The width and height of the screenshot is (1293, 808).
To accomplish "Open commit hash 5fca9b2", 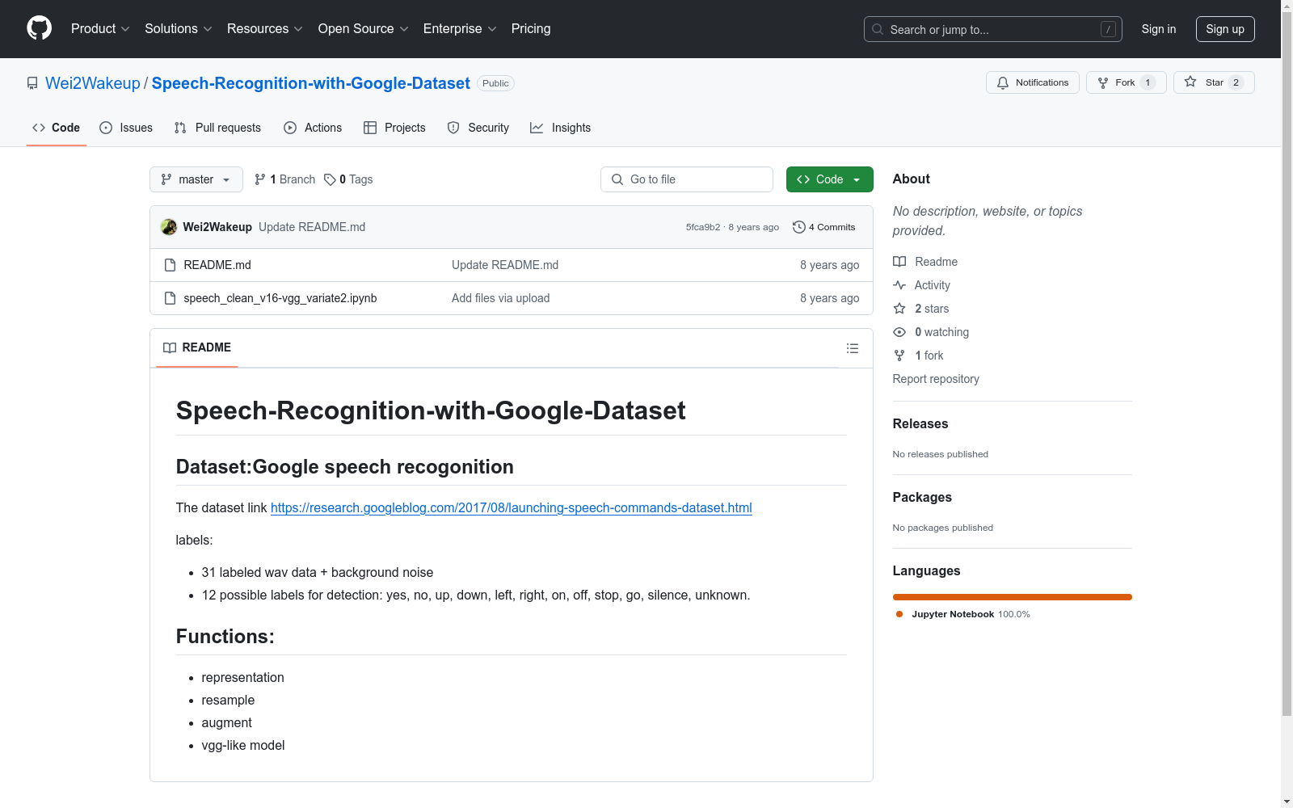I will click(x=703, y=227).
